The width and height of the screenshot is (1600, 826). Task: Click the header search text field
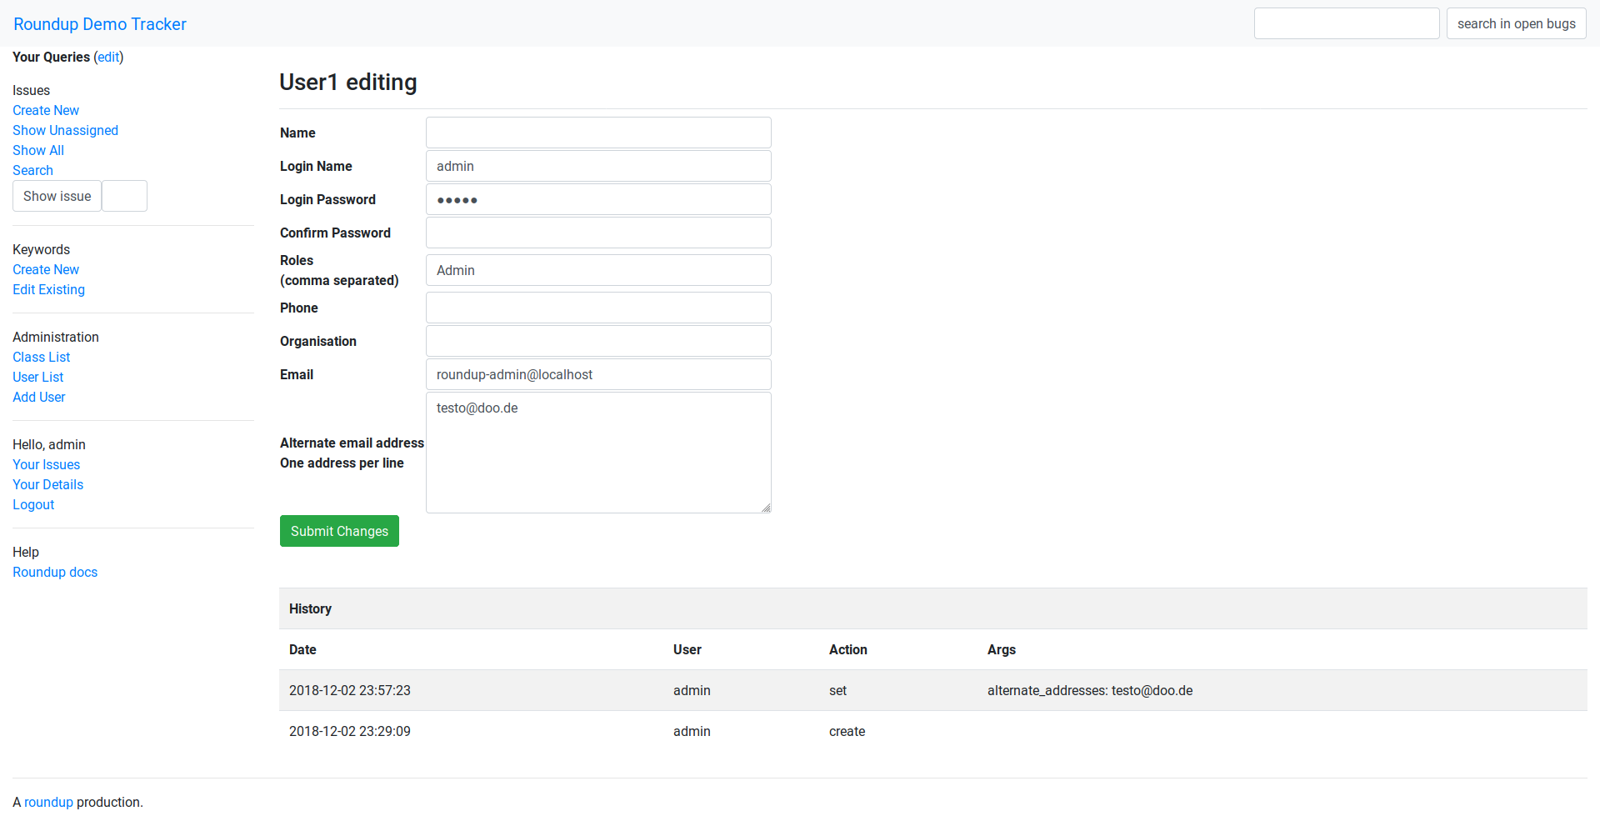pos(1347,23)
